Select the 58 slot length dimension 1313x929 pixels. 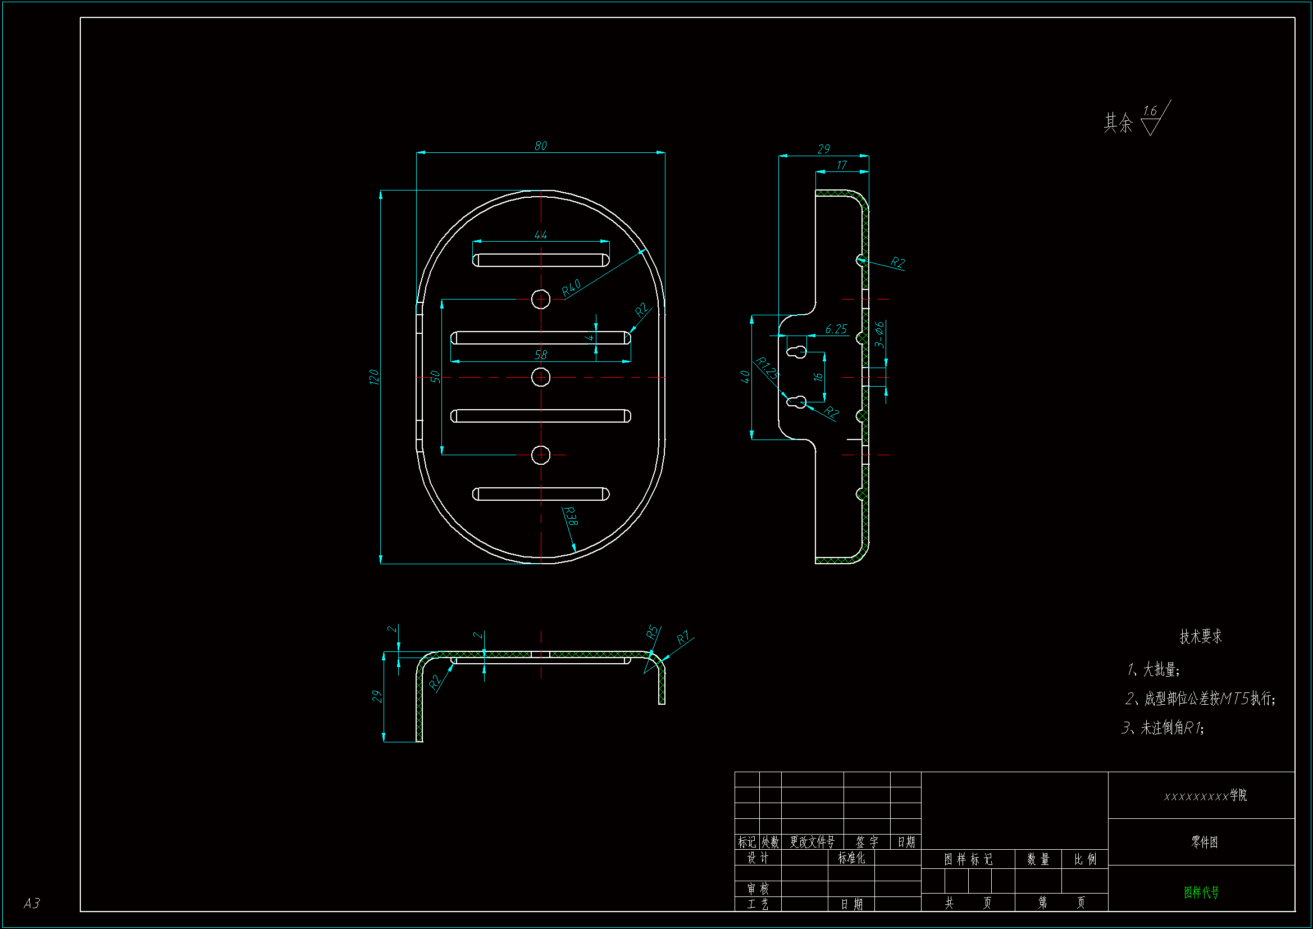540,354
